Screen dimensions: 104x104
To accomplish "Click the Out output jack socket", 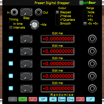I will [38, 12].
